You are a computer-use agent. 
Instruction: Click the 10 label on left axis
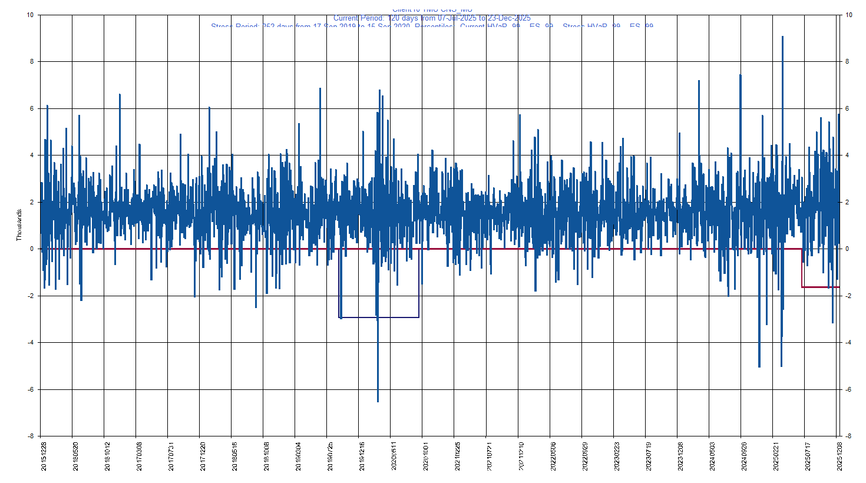click(x=30, y=15)
